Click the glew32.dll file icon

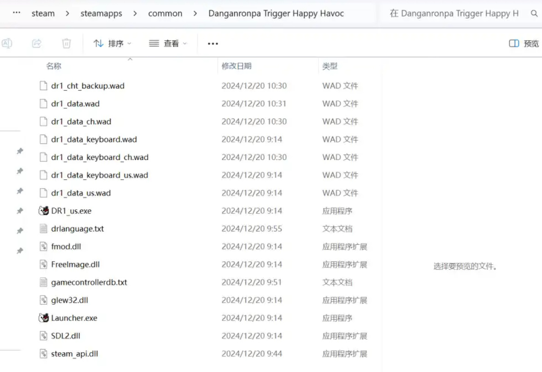43,300
